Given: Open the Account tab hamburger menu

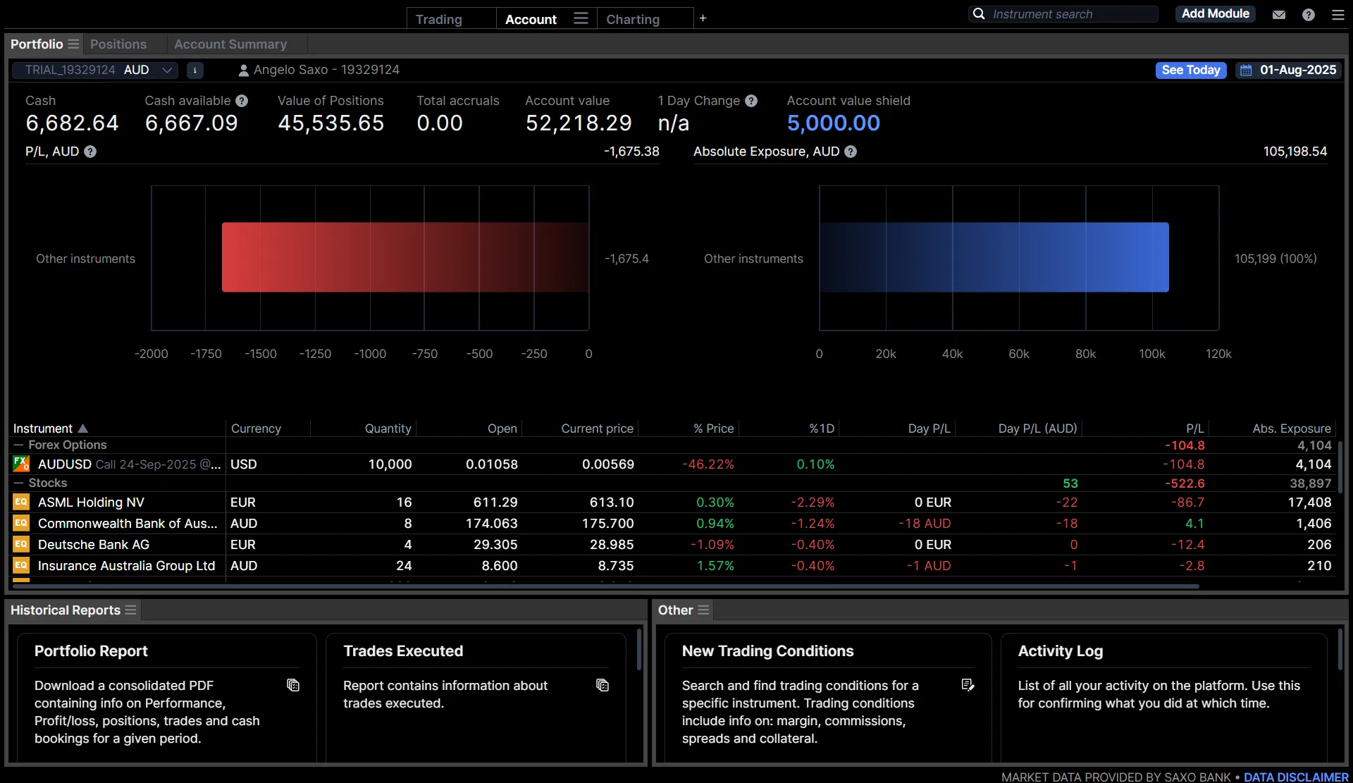Looking at the screenshot, I should (x=581, y=18).
